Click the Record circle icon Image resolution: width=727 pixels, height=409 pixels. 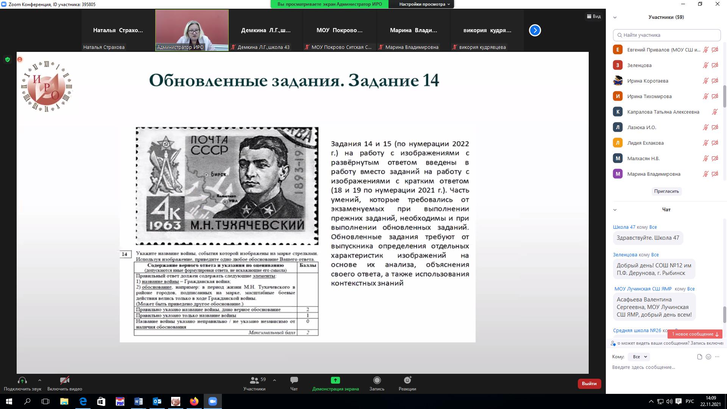pyautogui.click(x=377, y=380)
